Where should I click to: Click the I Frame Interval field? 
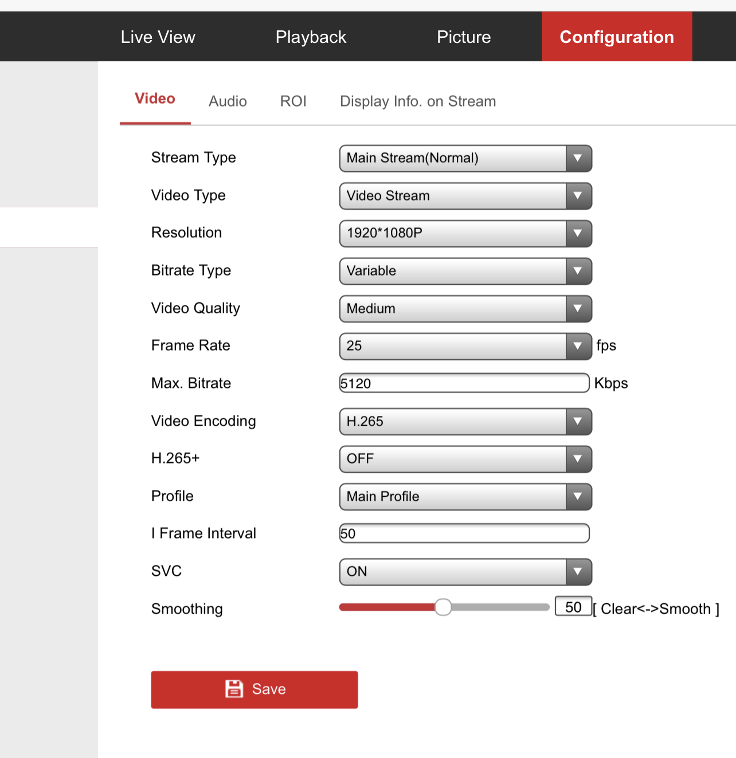click(464, 533)
